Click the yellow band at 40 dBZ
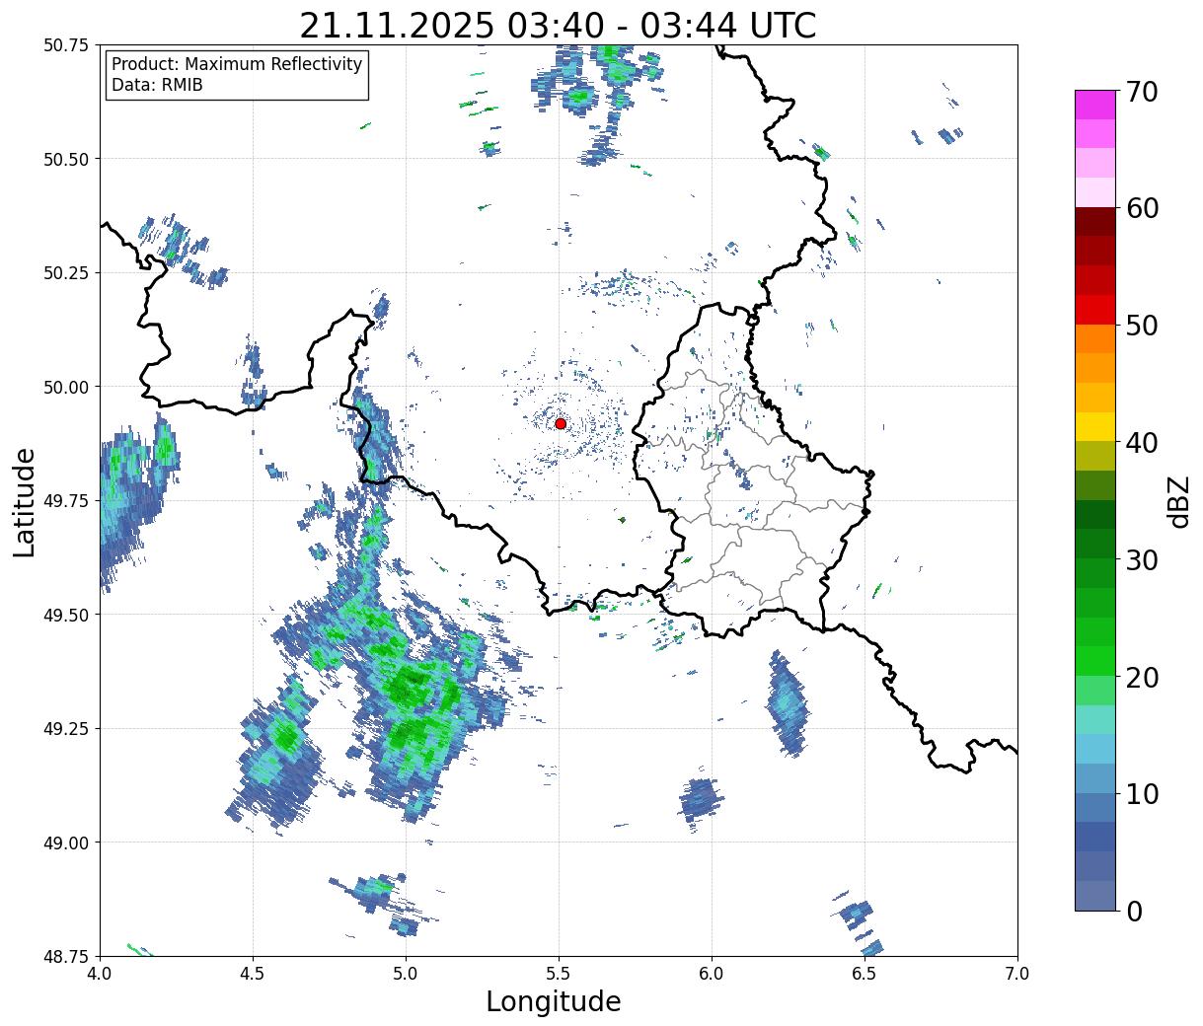The height and width of the screenshot is (1026, 1203). 1095,426
